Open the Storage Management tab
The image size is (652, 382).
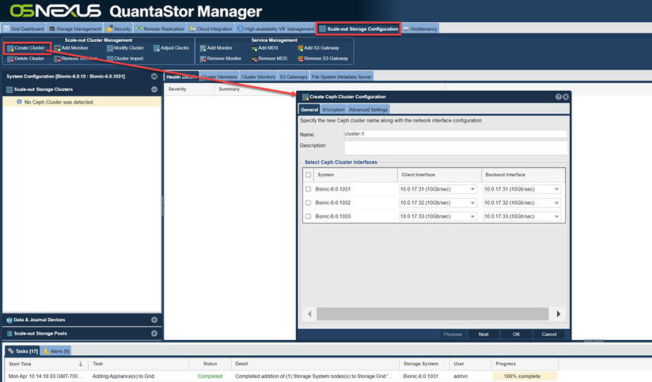[75, 28]
